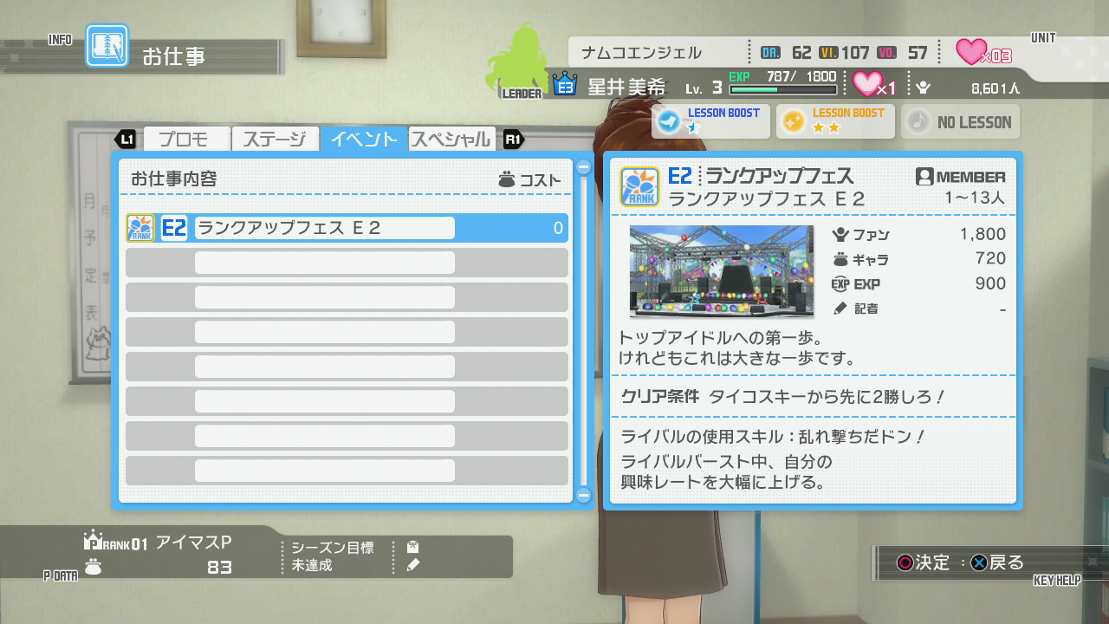Viewport: 1109px width, 624px height.
Task: Click the お仕事 notebook info icon
Action: pyautogui.click(x=107, y=46)
